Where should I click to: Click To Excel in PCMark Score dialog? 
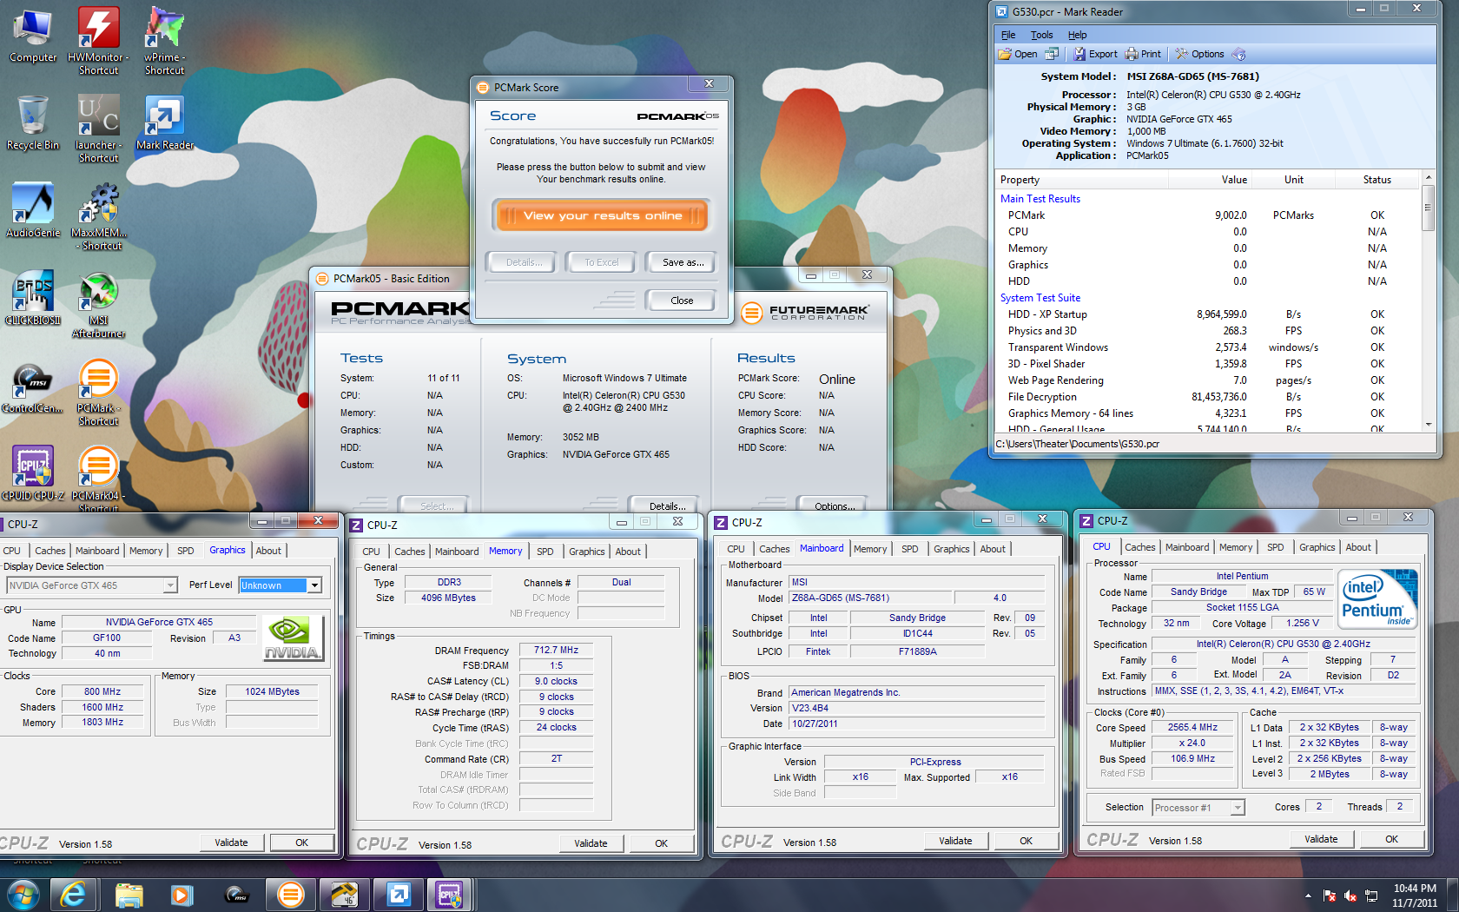click(x=601, y=262)
